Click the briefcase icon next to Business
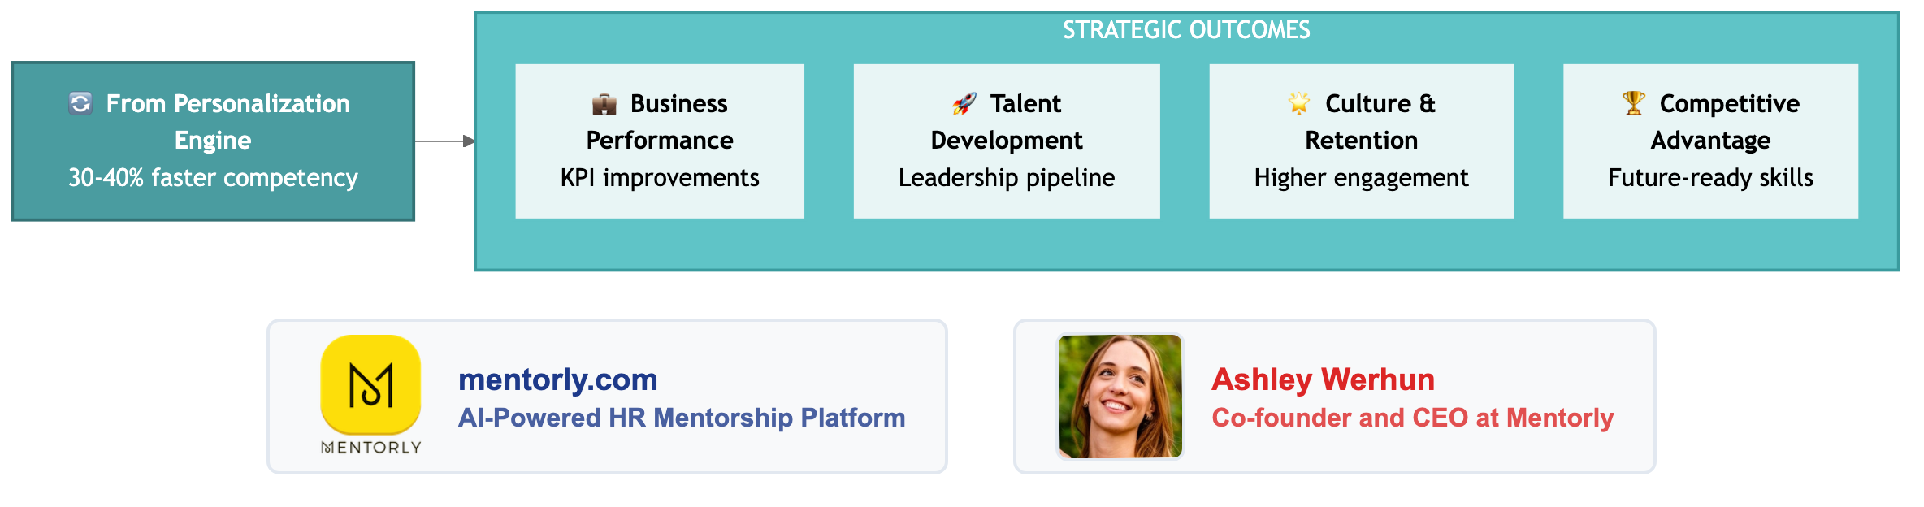The image size is (1924, 507). coord(604,104)
